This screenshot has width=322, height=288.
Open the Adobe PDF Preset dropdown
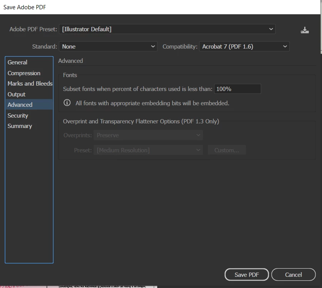[x=167, y=29]
